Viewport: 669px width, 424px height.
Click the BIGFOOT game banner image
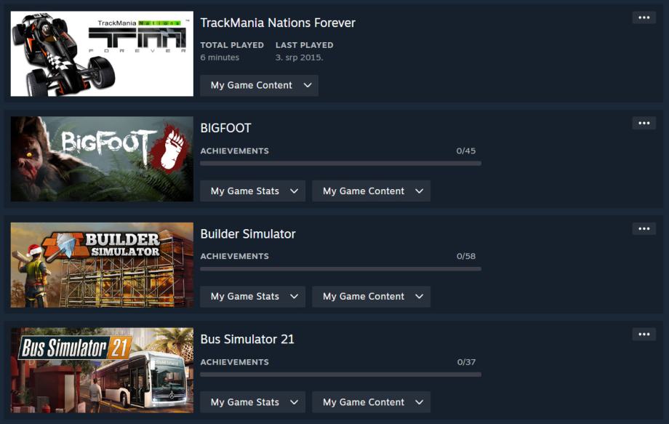(x=102, y=159)
